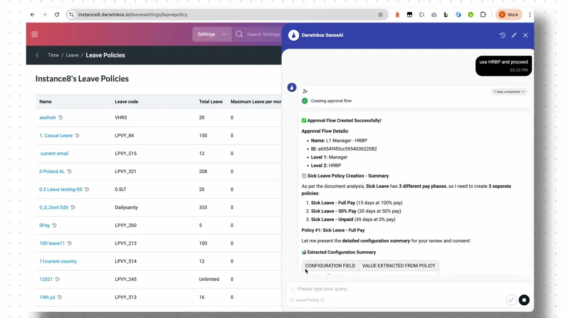Click the Leave Policy context tag
The image size is (565, 318).
tap(307, 300)
